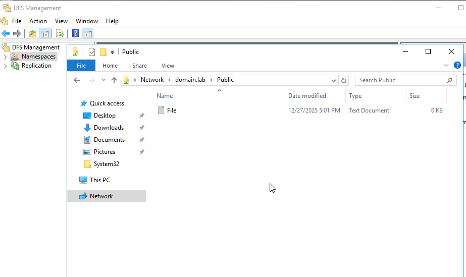
Task: Select This PC in navigation pane
Action: click(x=99, y=180)
